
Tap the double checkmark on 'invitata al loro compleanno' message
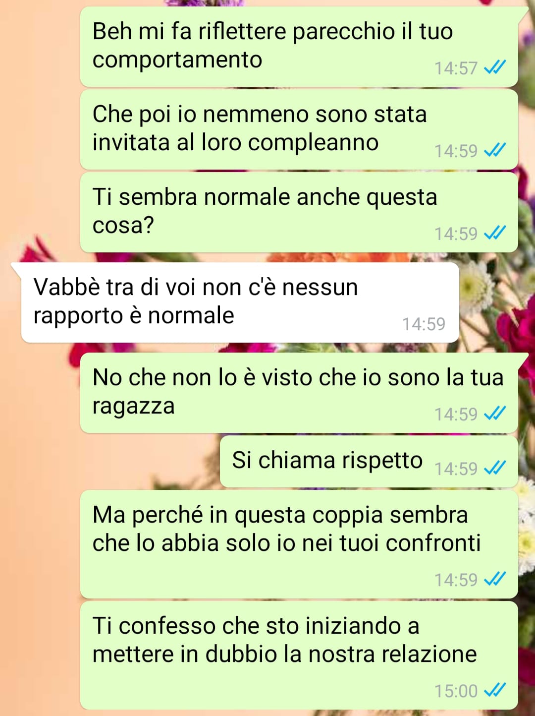(494, 150)
